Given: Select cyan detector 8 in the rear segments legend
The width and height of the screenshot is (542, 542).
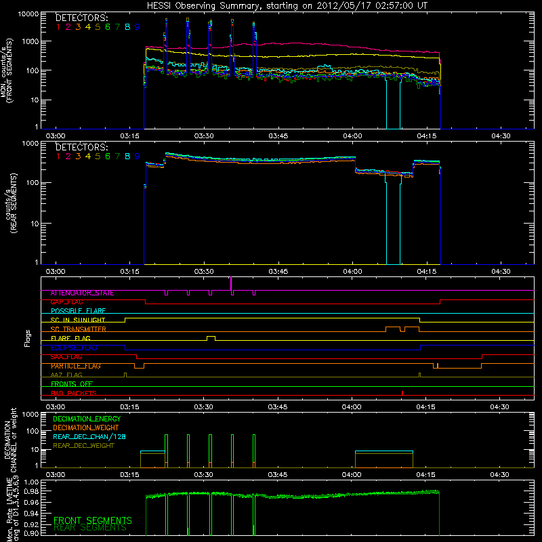Looking at the screenshot, I should (x=127, y=157).
